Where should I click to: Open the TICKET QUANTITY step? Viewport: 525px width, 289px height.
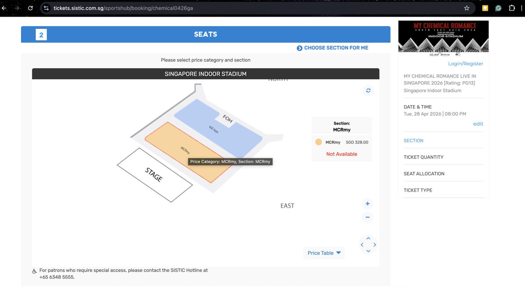[x=423, y=157]
